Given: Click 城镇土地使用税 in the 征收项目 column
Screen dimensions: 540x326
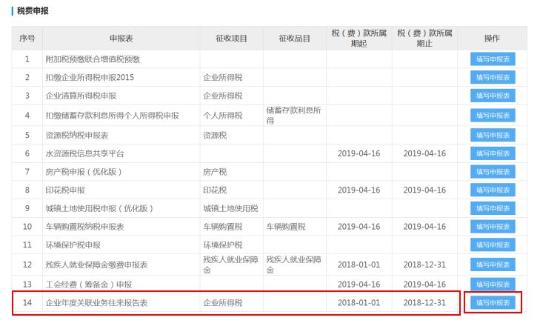Looking at the screenshot, I should tap(230, 208).
